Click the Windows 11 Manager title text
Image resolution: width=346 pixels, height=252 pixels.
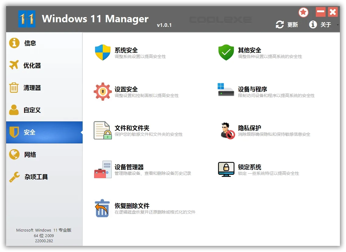pyautogui.click(x=95, y=19)
